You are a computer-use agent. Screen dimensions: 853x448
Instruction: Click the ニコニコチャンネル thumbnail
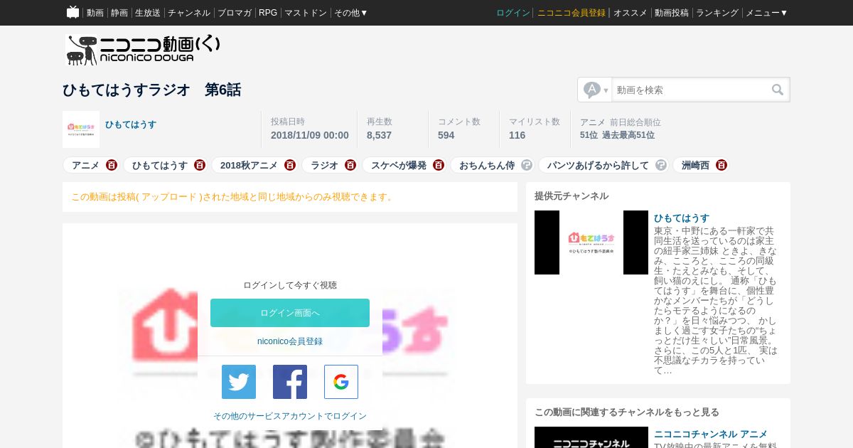pyautogui.click(x=591, y=437)
